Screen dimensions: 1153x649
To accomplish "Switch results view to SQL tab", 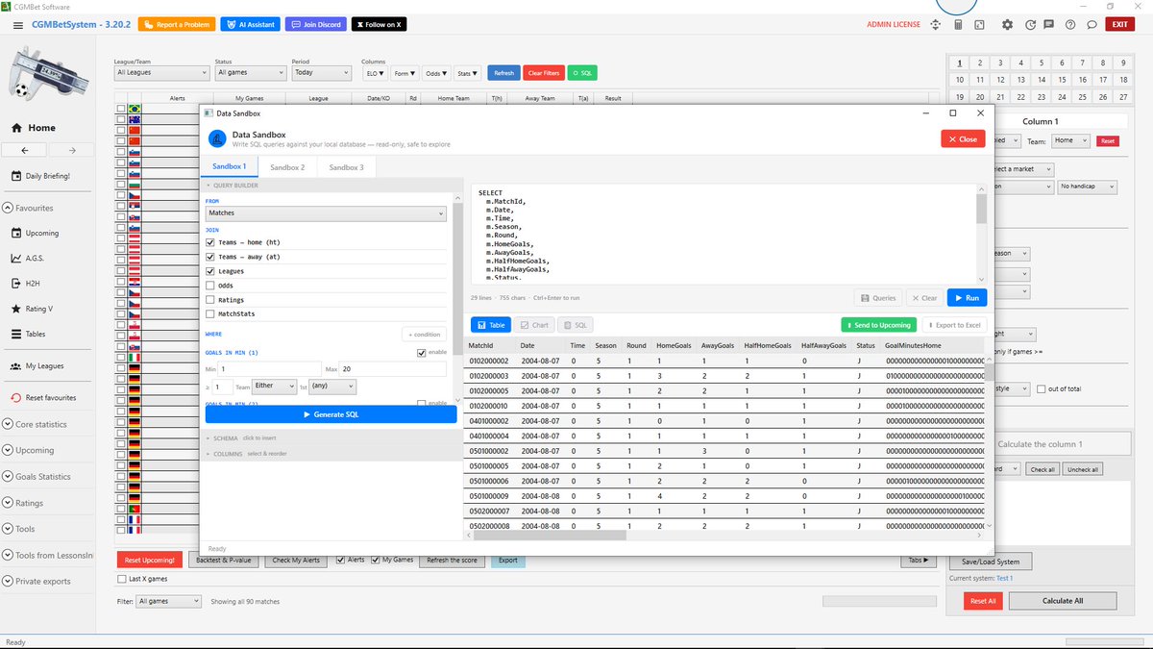I will (x=576, y=325).
